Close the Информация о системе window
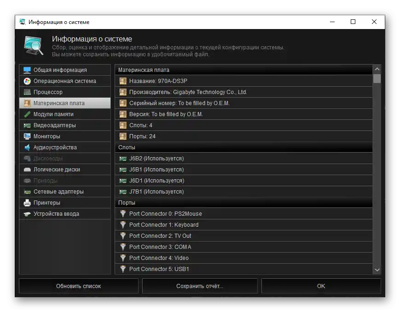This screenshot has width=400, height=312. click(374, 22)
